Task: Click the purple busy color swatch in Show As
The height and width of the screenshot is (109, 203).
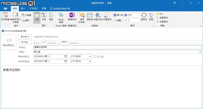Action: [x=125, y=15]
